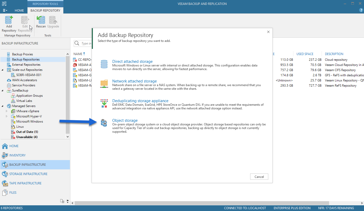Viewport: 364px width, 211px height.
Task: Click the Object storage link
Action: [x=125, y=120]
